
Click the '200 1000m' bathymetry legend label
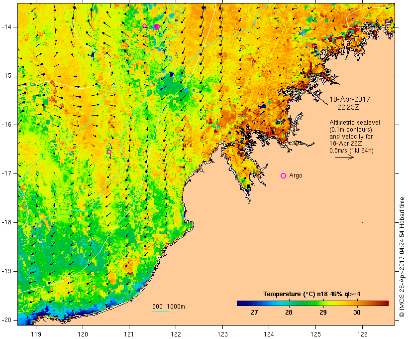coord(169,307)
